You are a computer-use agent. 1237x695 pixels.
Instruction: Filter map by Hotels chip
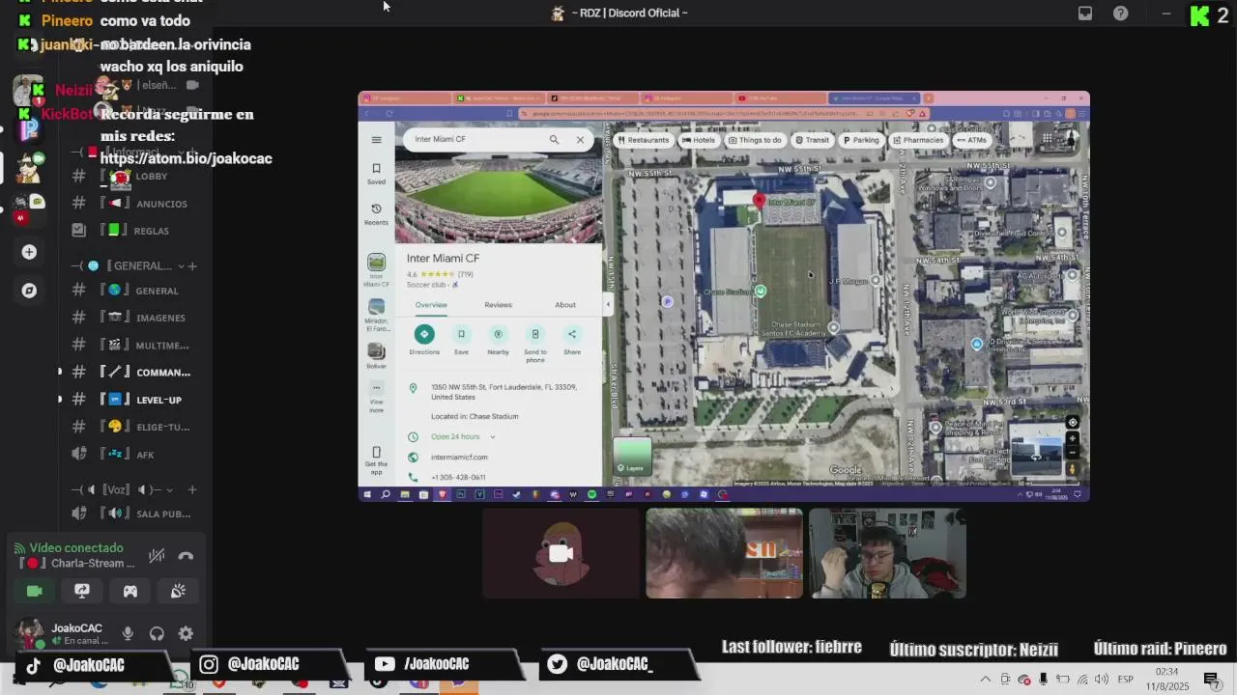tap(699, 140)
